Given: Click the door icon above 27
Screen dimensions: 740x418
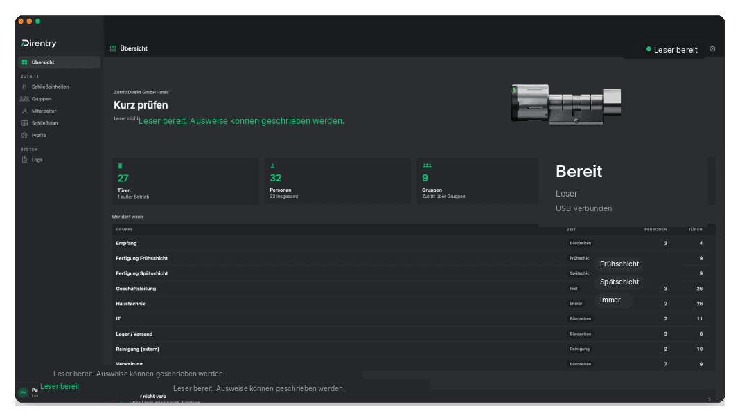Looking at the screenshot, I should 120,166.
